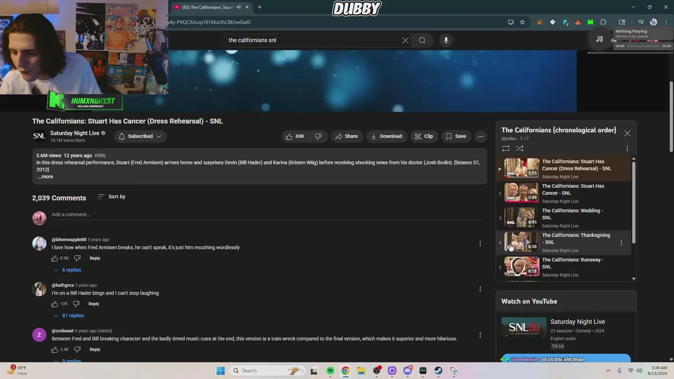Play The Californians: Wedding from playlist

coord(563,218)
